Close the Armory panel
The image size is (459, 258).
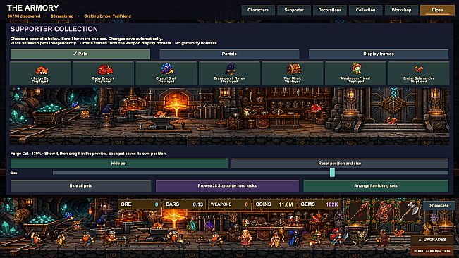(437, 10)
